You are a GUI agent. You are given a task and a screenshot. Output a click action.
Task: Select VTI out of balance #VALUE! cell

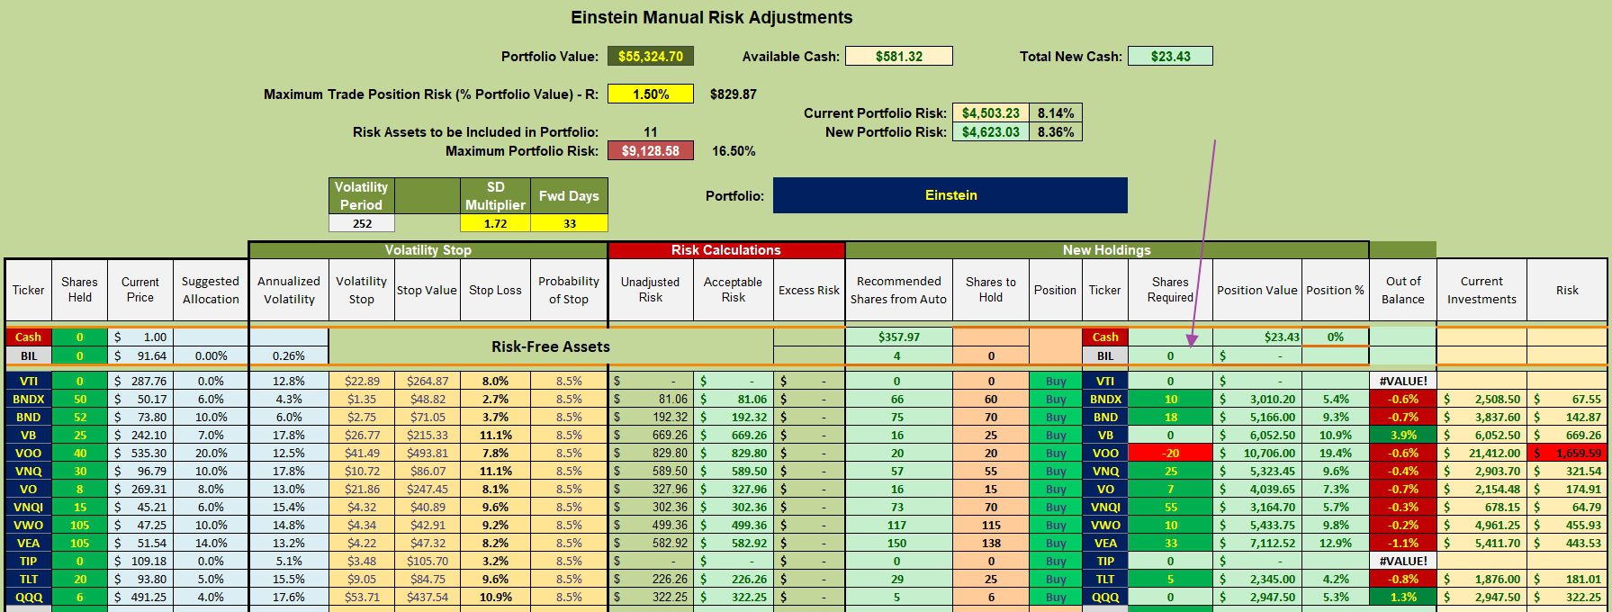[x=1402, y=381]
